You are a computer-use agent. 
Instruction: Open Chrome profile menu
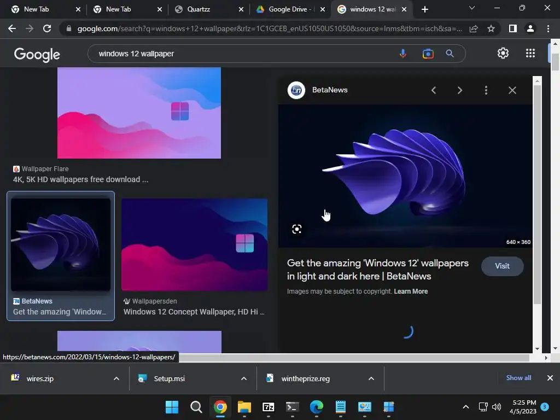(x=530, y=28)
